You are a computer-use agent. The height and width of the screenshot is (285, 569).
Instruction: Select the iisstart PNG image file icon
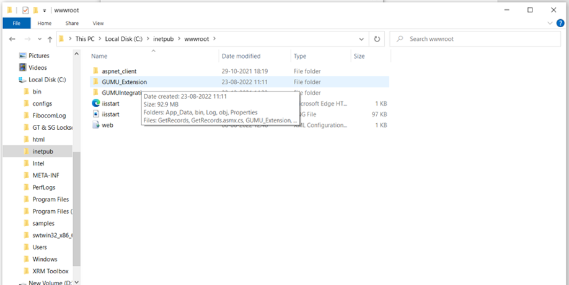point(95,114)
